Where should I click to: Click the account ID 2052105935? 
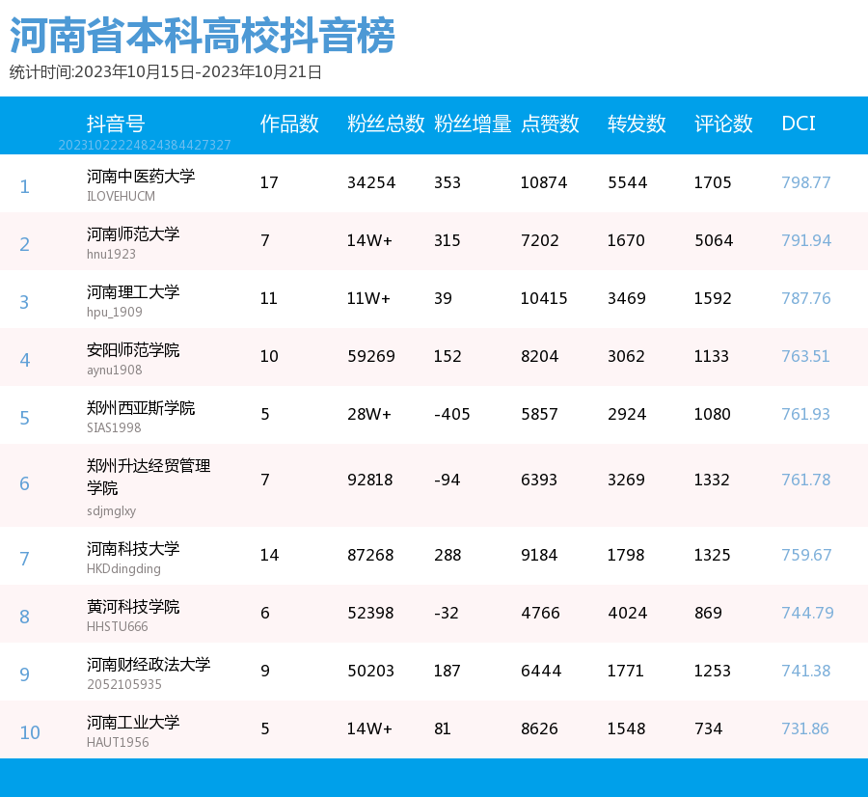click(124, 684)
